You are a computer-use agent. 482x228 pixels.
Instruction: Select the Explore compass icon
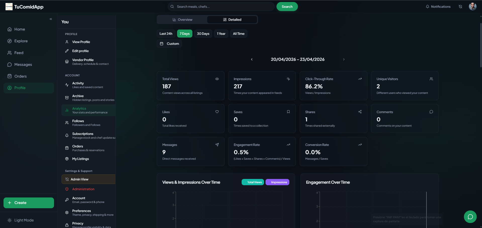tap(9, 41)
